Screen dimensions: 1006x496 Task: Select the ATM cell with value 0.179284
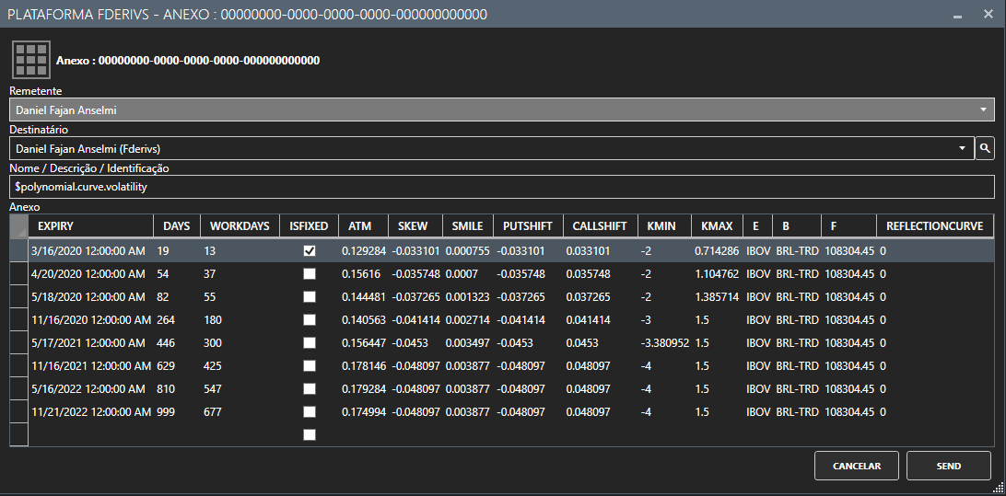pyautogui.click(x=362, y=388)
